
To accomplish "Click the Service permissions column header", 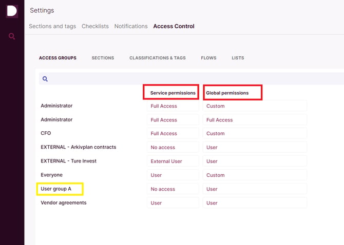I will pos(173,93).
